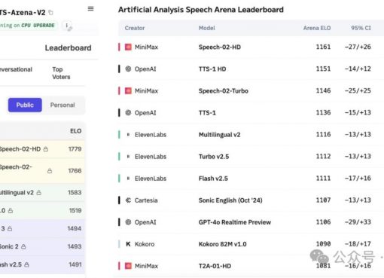Copy the TTS-Arena-V2 name icon
The width and height of the screenshot is (384, 278).
pos(50,12)
